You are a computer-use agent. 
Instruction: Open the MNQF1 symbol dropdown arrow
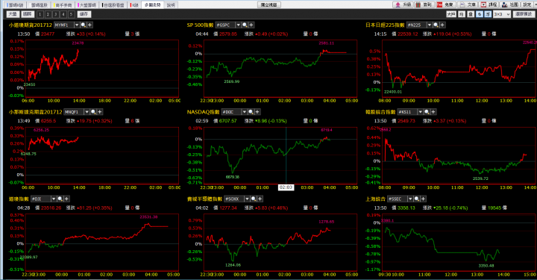[87, 112]
